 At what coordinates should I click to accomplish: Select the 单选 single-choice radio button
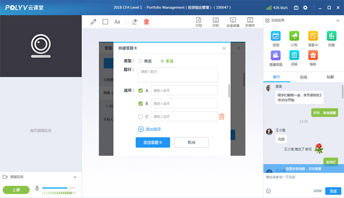click(x=140, y=61)
